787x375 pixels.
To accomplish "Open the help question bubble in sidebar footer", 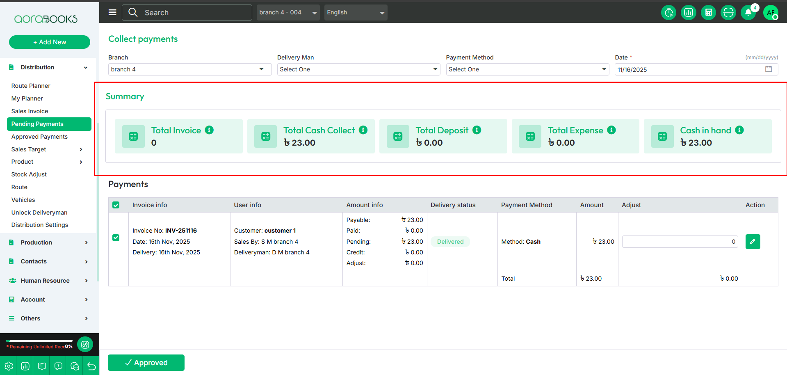I will 58,366.
